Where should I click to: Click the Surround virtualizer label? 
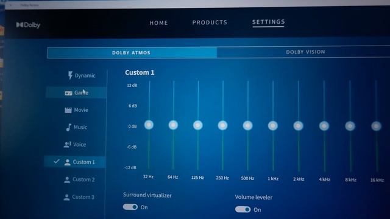(147, 195)
